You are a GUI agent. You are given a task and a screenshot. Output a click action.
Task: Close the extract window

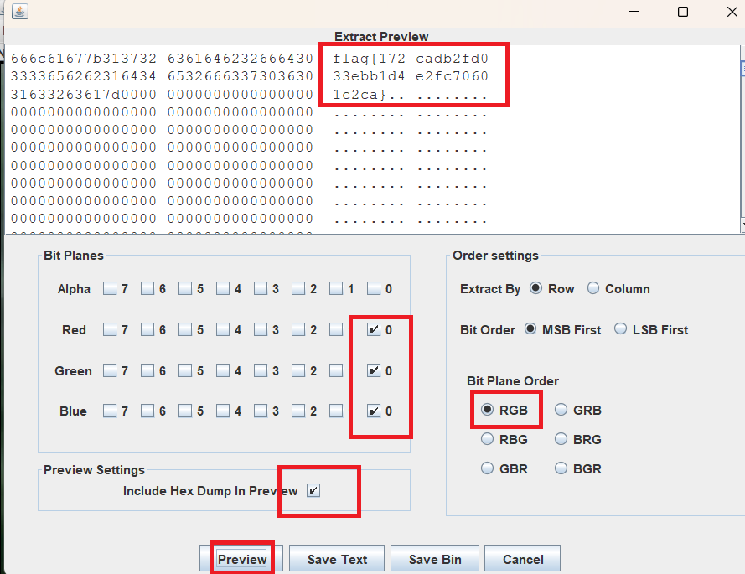pos(732,12)
